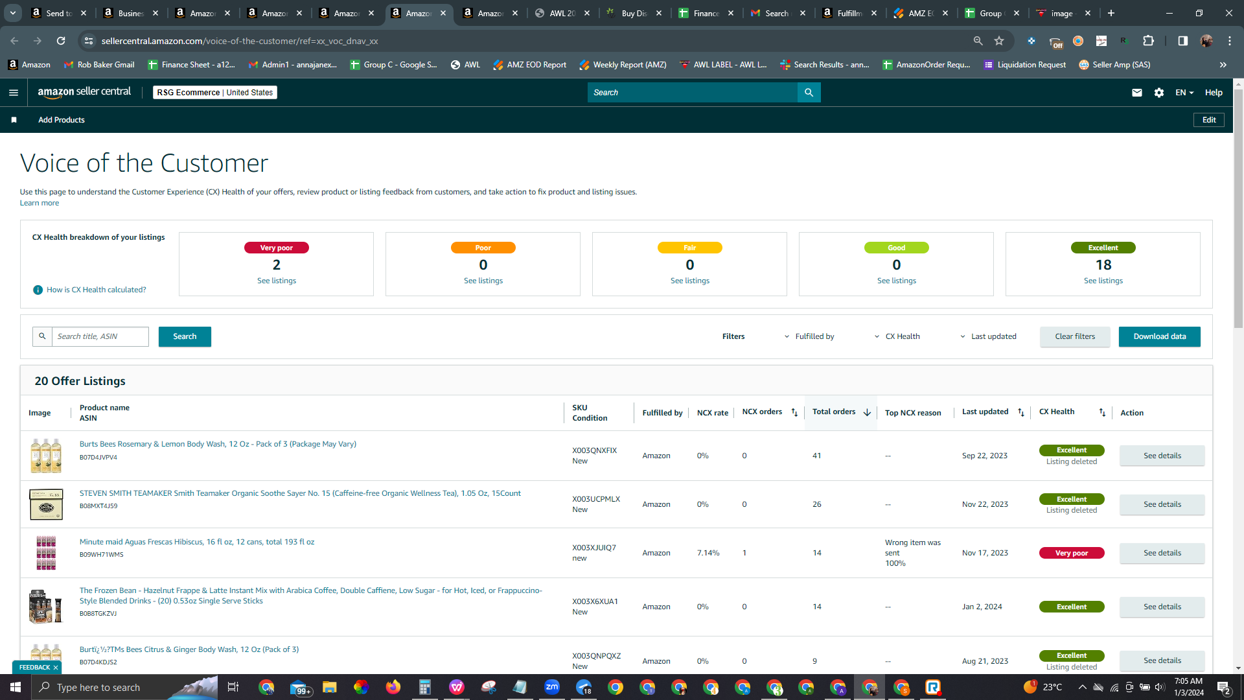Viewport: 1244px width, 700px height.
Task: Click the Edit button in the header bar
Action: [x=1209, y=120]
